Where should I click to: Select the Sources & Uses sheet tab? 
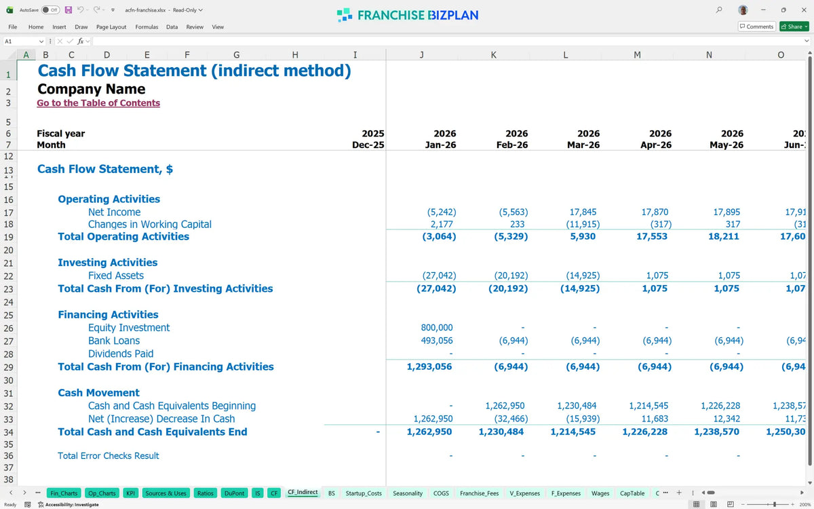click(166, 493)
